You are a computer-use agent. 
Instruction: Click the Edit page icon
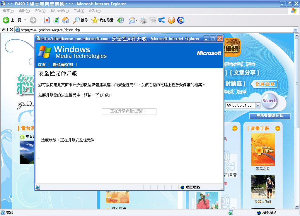pos(152,20)
